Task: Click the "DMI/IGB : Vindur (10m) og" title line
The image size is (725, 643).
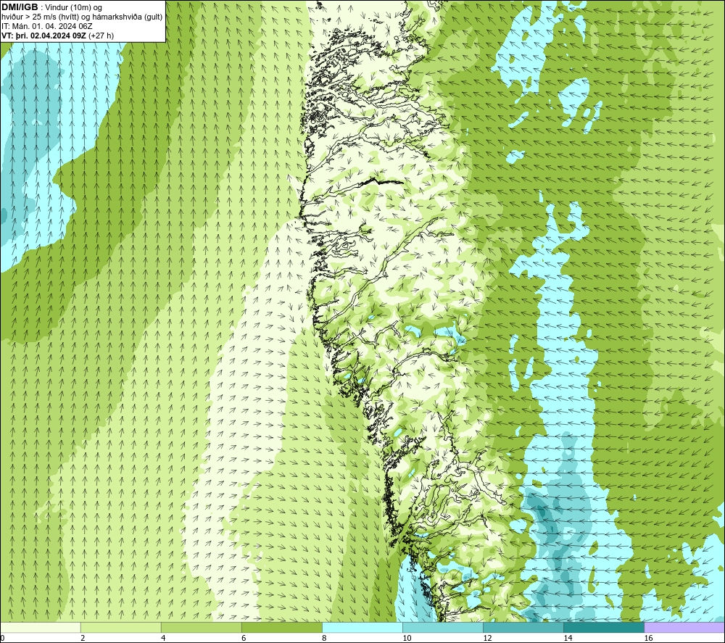Action: [x=51, y=7]
